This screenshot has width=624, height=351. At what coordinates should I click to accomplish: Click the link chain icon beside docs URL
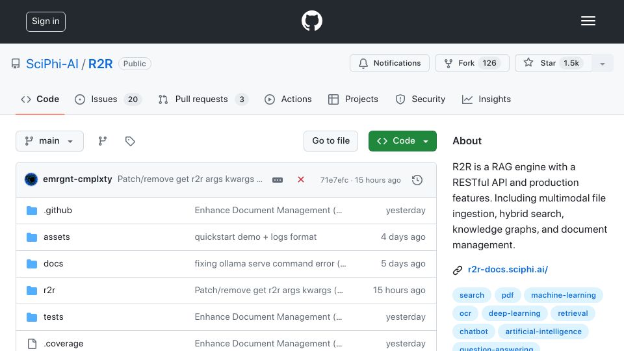click(458, 270)
